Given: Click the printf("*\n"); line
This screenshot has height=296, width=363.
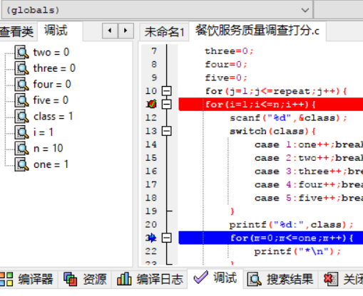Looking at the screenshot, I should [x=297, y=251].
